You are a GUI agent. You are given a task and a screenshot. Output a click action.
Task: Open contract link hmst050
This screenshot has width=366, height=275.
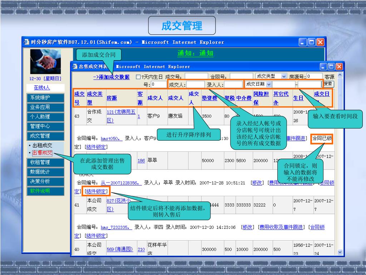click(112, 139)
